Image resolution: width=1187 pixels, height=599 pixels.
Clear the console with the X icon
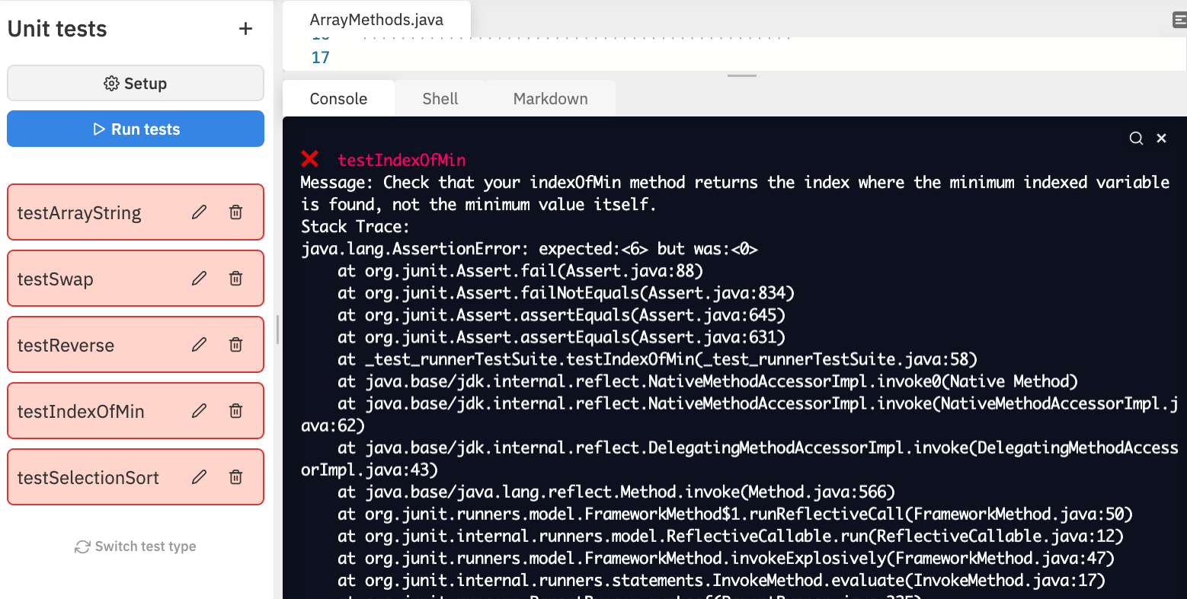[1161, 138]
